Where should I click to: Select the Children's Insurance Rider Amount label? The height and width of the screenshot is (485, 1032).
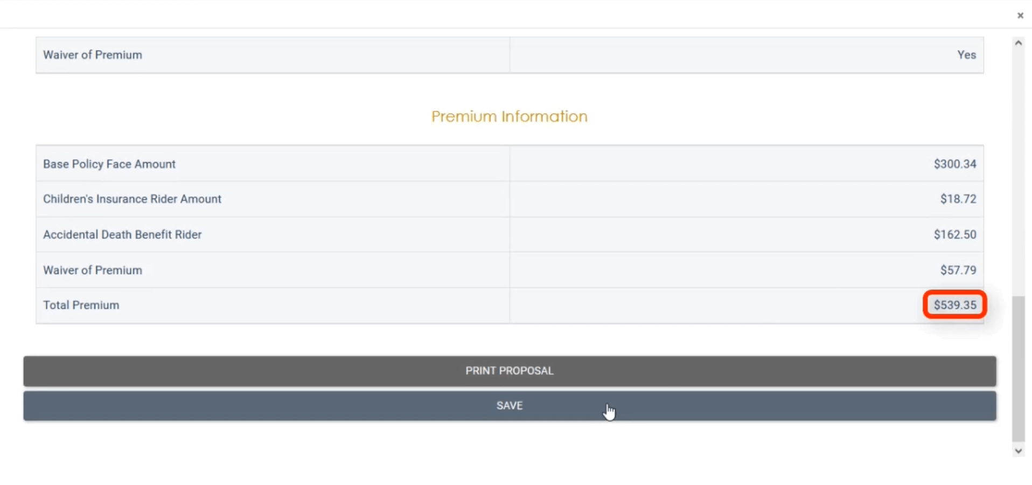pyautogui.click(x=132, y=199)
